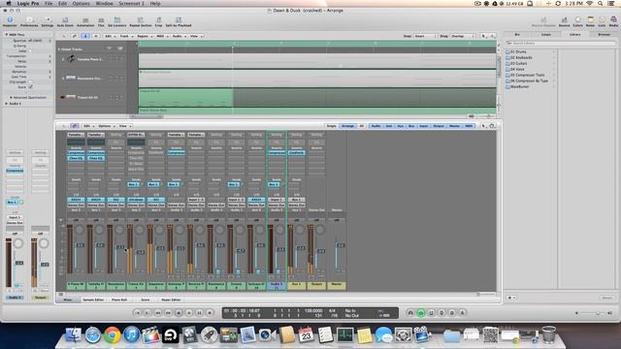Toggle the MIDI channel filter in Mixer
The height and width of the screenshot is (349, 621).
point(469,126)
